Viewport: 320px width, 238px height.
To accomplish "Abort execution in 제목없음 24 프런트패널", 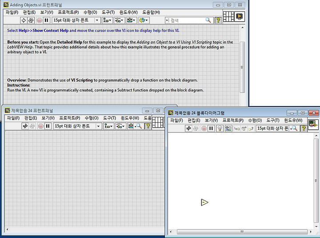I will [41, 126].
